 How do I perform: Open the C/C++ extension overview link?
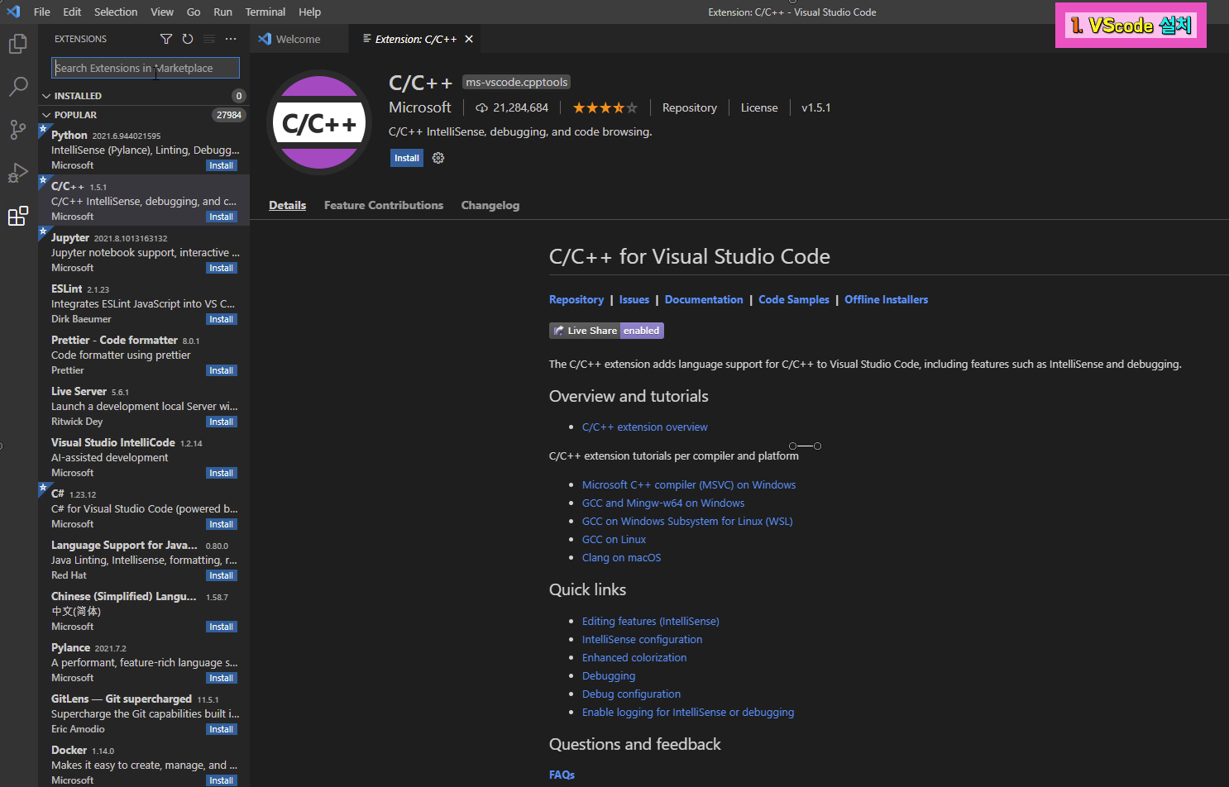(x=645, y=427)
